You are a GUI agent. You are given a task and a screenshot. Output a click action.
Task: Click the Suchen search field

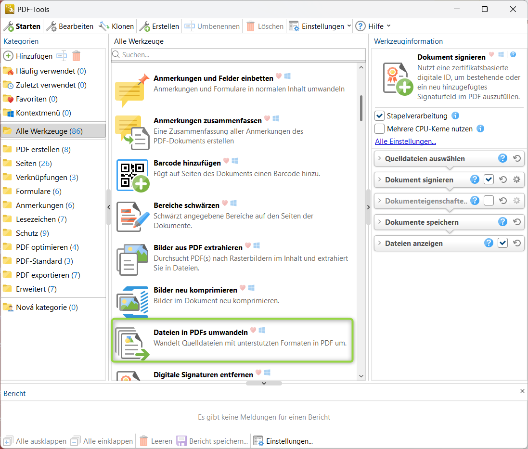[238, 55]
